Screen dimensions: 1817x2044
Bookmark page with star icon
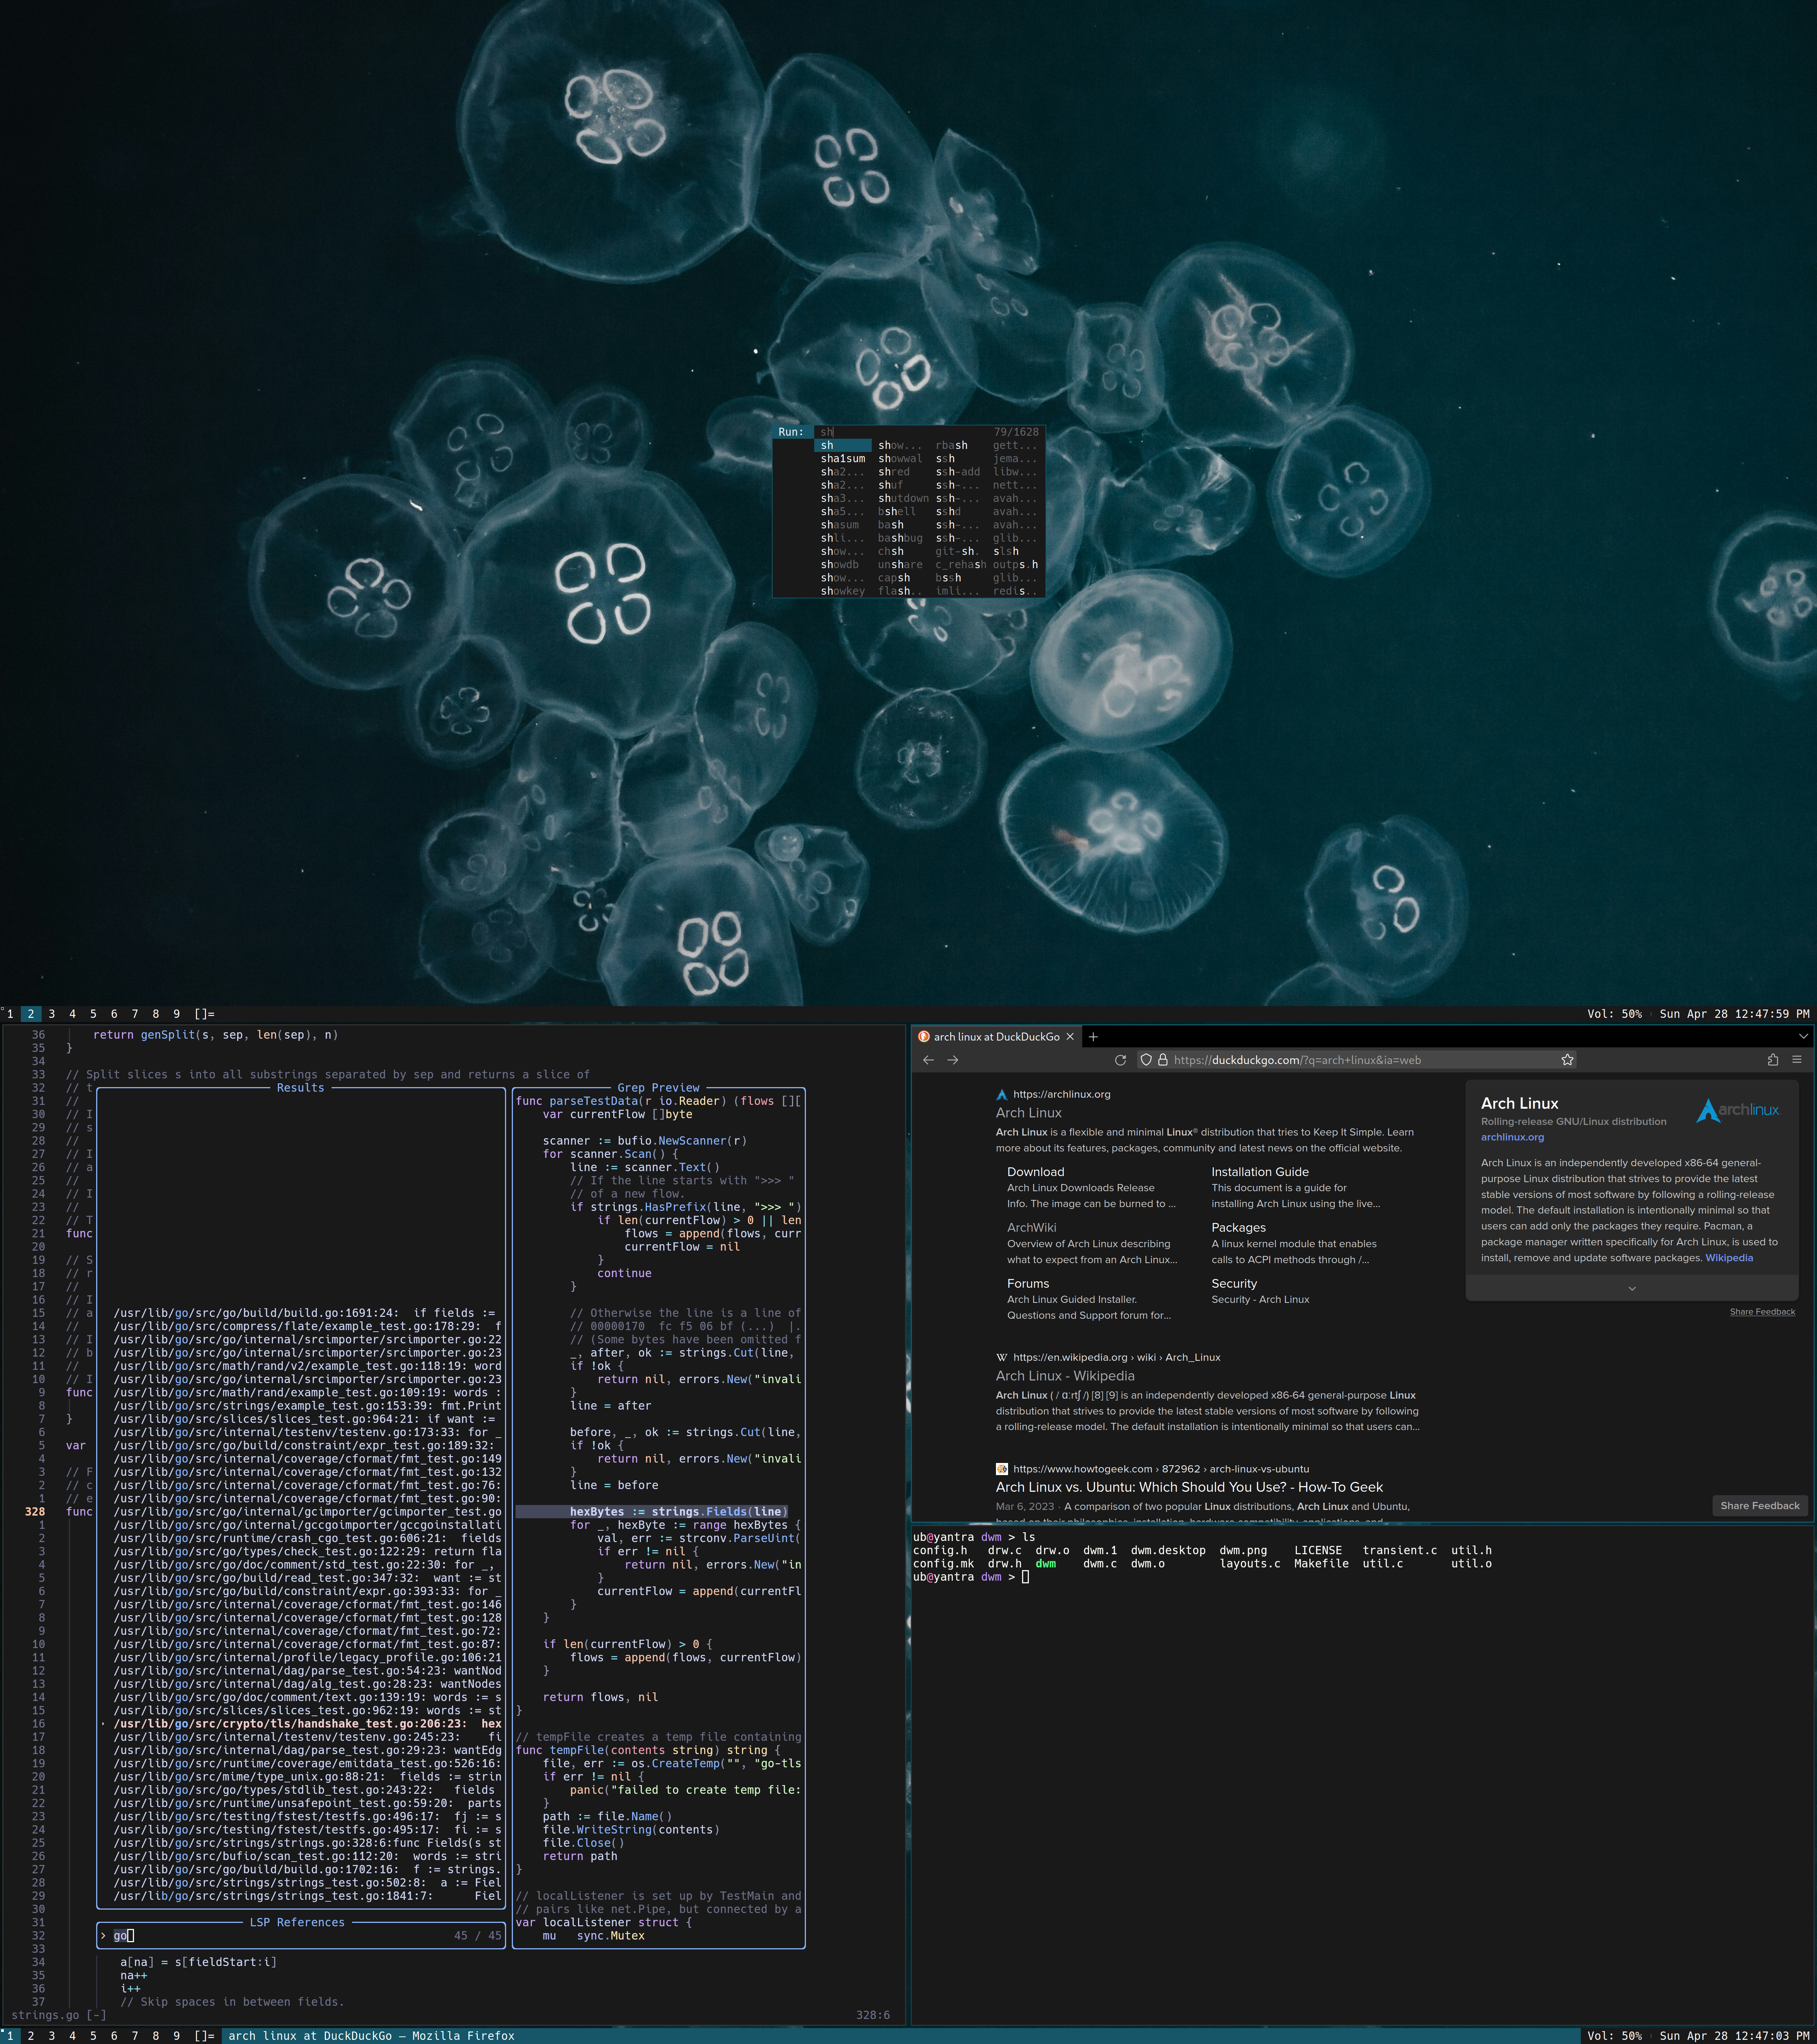coord(1567,1060)
